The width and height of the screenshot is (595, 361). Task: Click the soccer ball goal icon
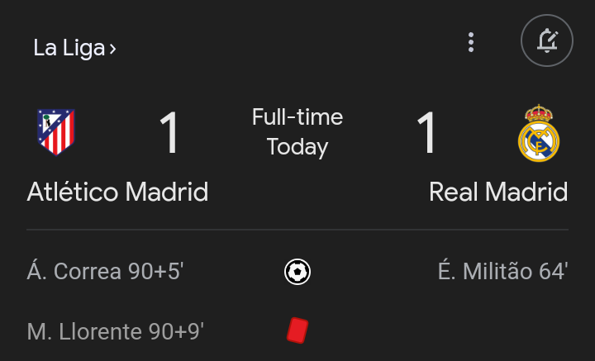pos(297,272)
